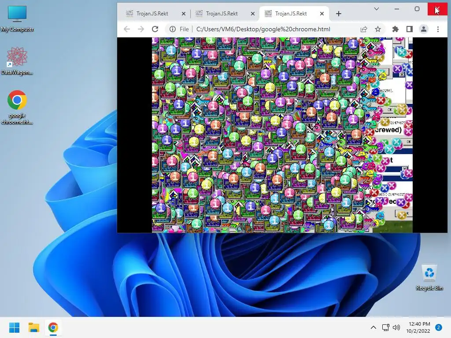
Task: Select DataWagon desktop shortcut
Action: point(17,61)
